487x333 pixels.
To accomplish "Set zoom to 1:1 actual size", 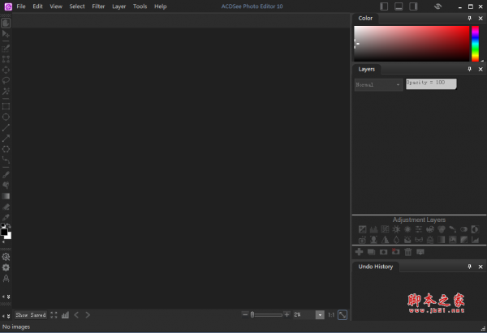I will [331, 315].
